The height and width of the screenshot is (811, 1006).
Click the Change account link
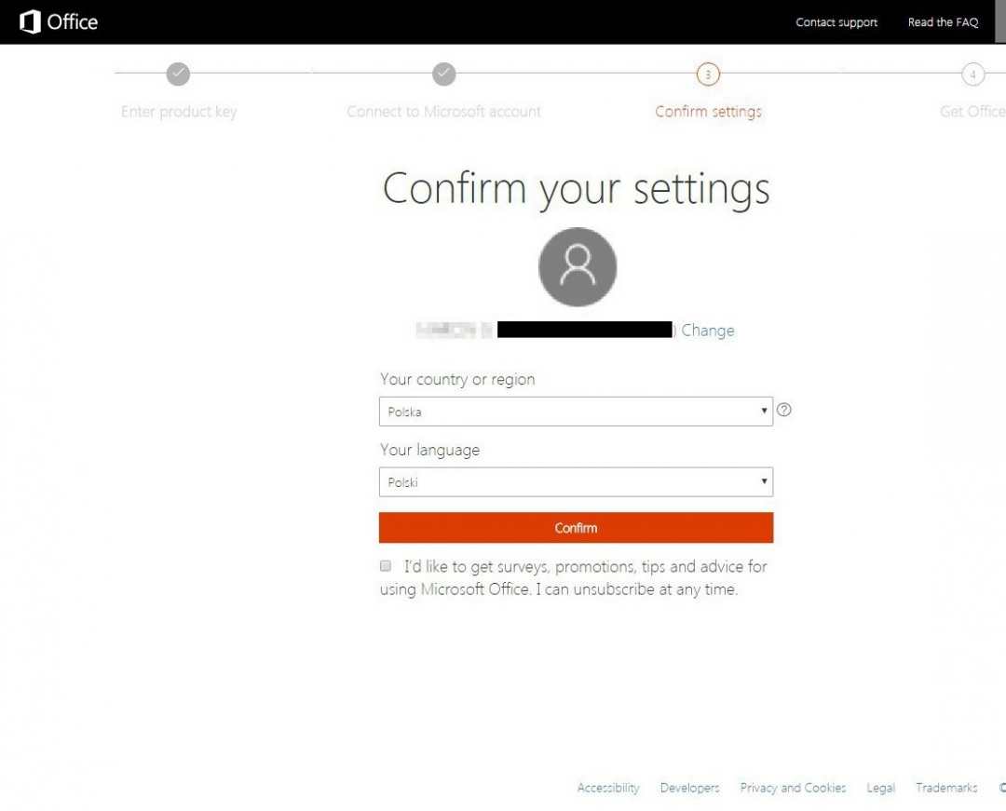point(708,331)
